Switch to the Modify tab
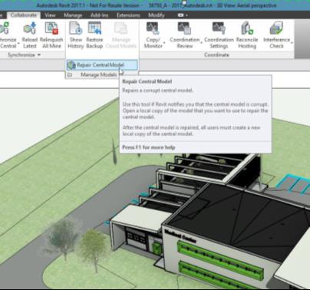Image resolution: width=310 pixels, height=290 pixels. click(157, 15)
